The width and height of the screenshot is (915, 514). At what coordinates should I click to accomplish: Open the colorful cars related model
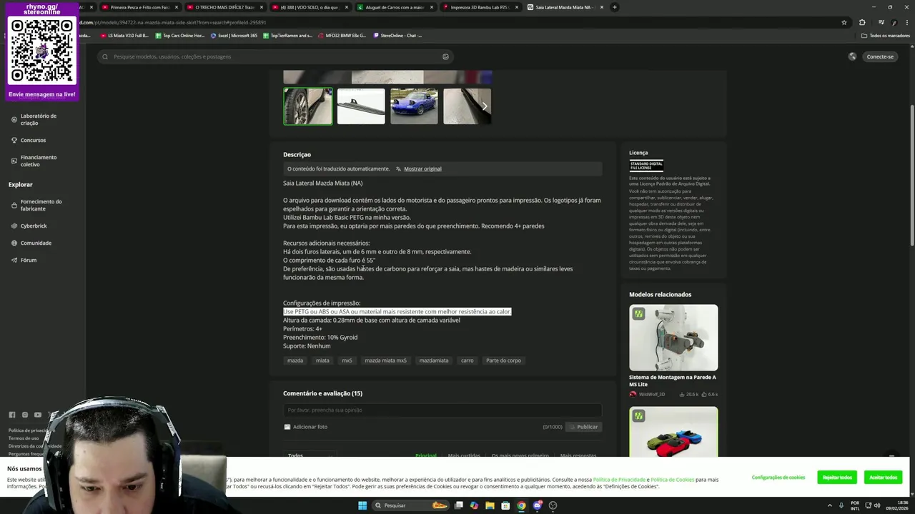click(673, 432)
